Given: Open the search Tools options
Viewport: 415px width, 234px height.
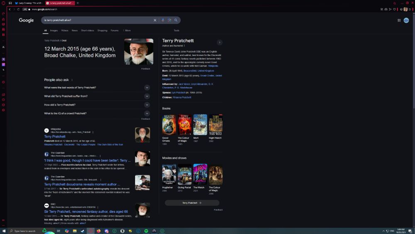Looking at the screenshot, I should click(x=176, y=30).
